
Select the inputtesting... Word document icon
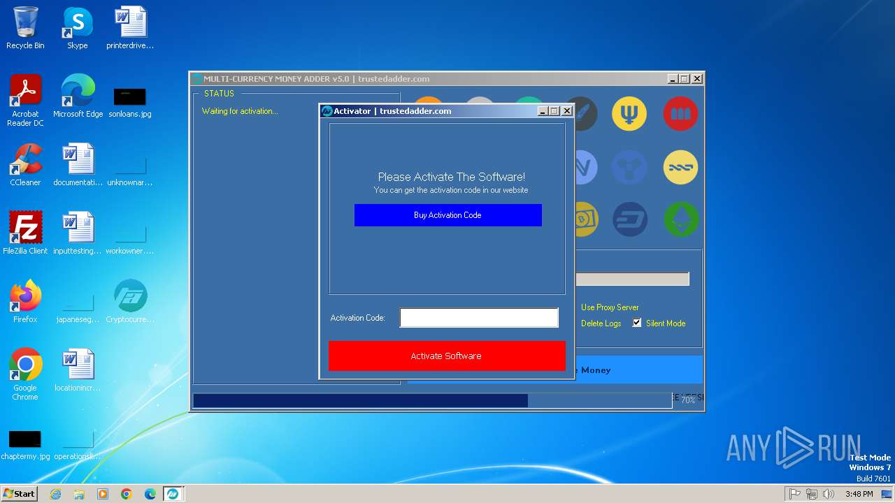[78, 233]
